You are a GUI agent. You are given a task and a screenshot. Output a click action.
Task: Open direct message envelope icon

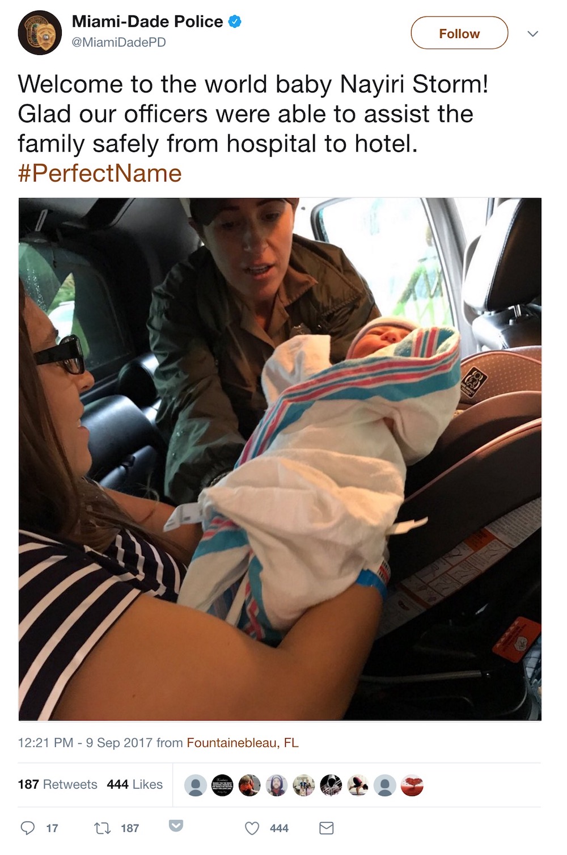pos(327,828)
